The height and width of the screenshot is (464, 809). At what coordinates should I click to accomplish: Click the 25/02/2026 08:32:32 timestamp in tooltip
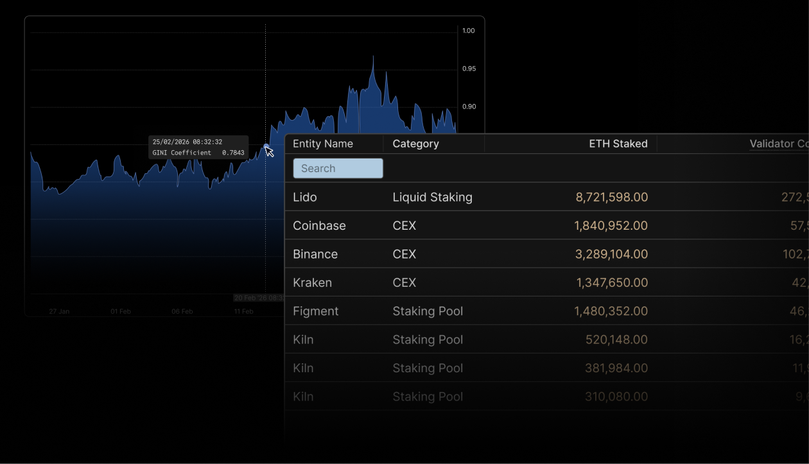point(187,142)
